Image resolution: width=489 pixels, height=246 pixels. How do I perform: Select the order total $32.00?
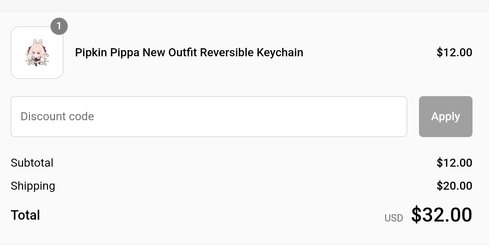coord(441,215)
